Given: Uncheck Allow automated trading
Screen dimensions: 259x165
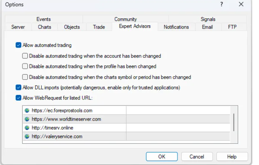Looking at the screenshot, I should (x=18, y=45).
